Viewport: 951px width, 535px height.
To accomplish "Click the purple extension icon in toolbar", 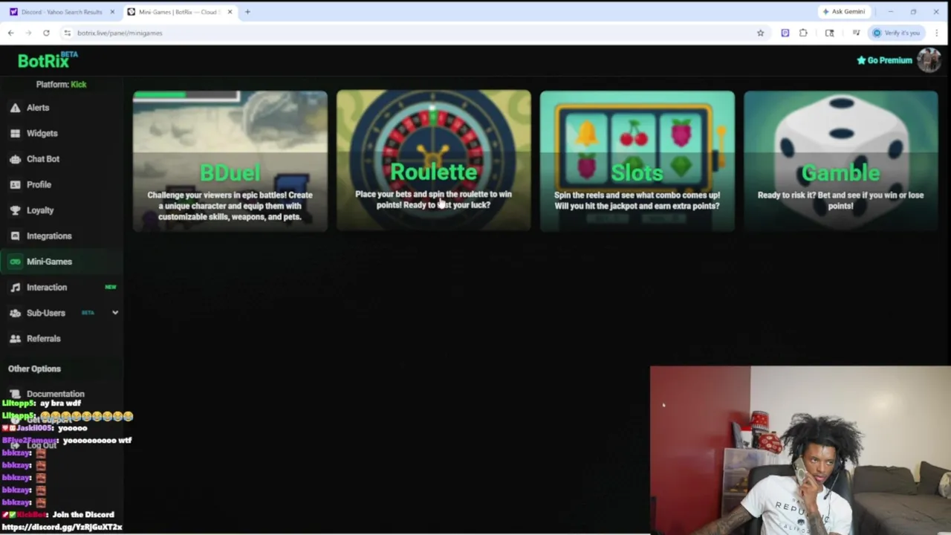I will click(785, 33).
